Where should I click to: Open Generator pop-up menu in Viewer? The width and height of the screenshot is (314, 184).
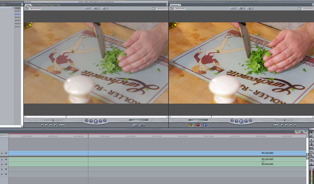point(142,125)
